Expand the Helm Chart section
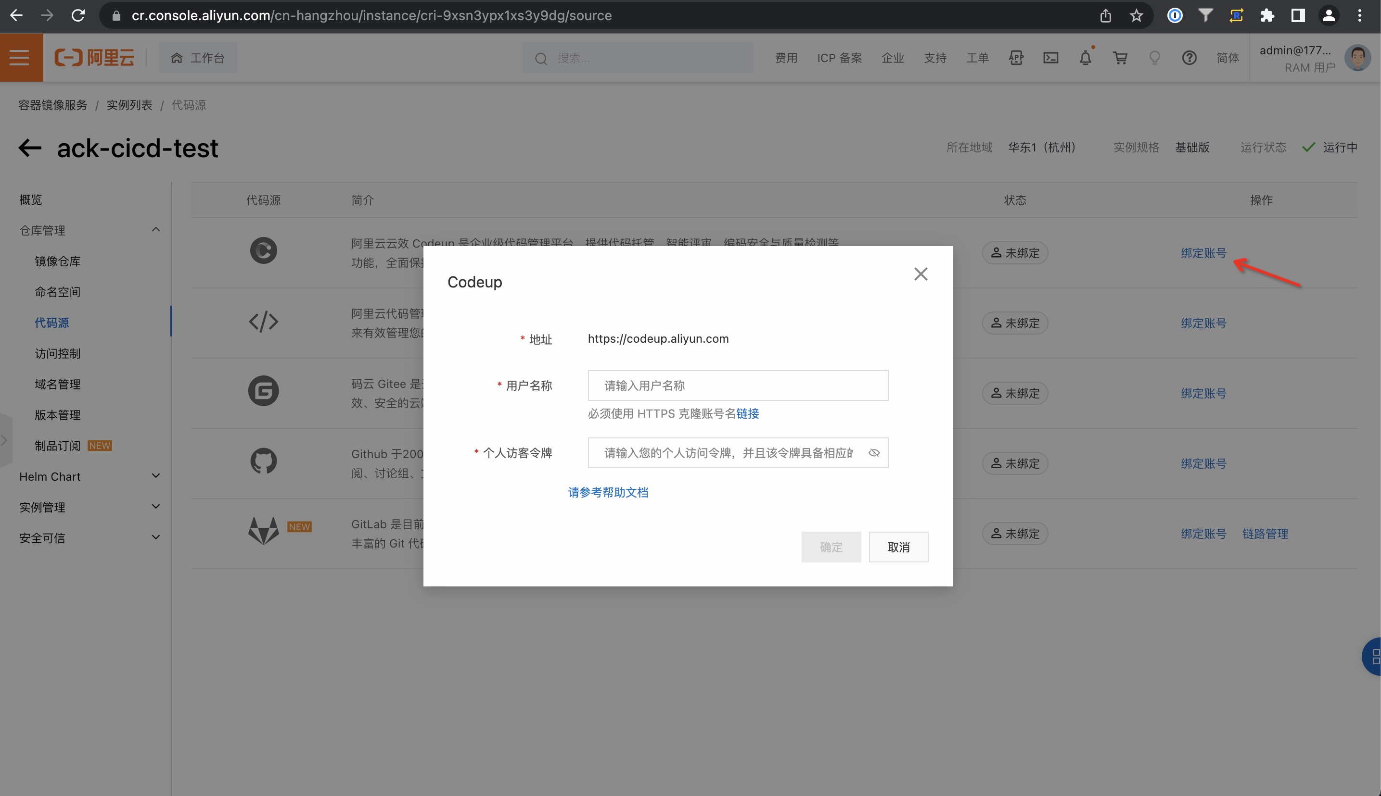The width and height of the screenshot is (1381, 796). [x=156, y=476]
